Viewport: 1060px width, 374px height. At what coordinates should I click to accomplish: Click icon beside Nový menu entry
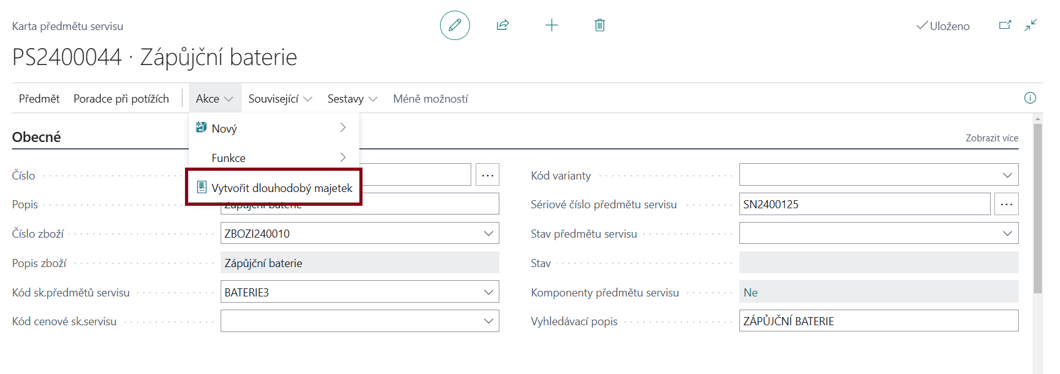coord(201,128)
